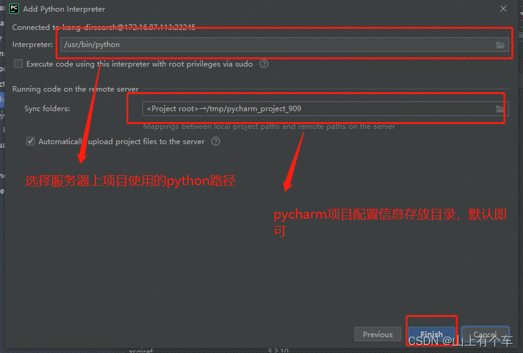Show help for automatic upload of project files
Image resolution: width=523 pixels, height=353 pixels.
click(x=216, y=141)
